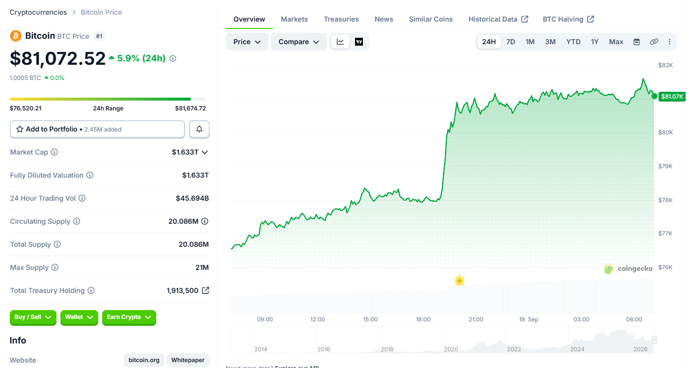Open the Price dropdown

coord(247,42)
